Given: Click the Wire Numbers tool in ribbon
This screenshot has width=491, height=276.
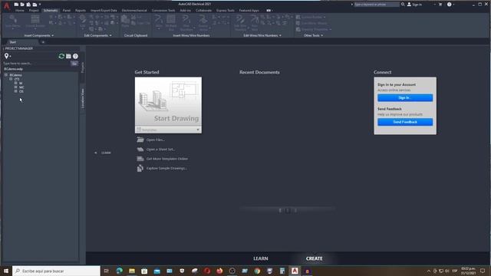Looking at the screenshot, I should click(186, 22).
